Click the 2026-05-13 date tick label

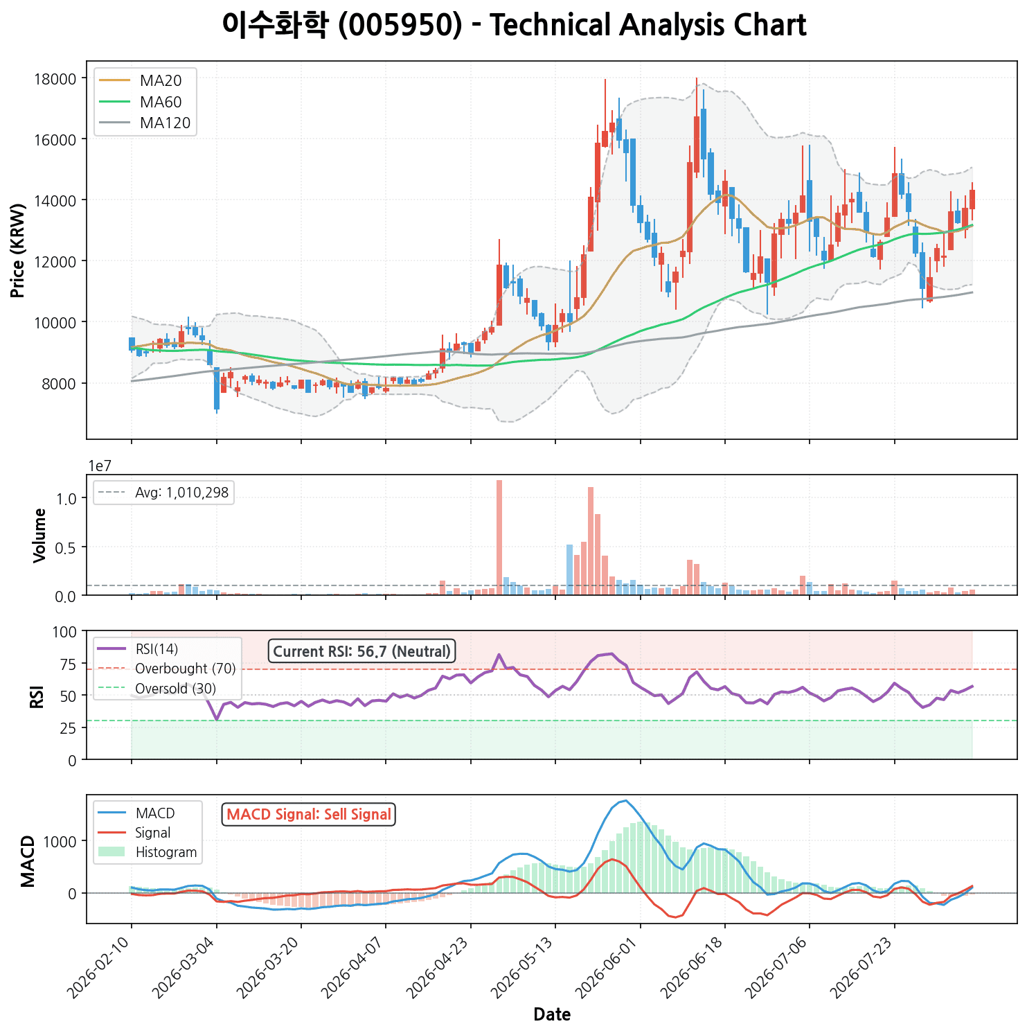pyautogui.click(x=524, y=966)
